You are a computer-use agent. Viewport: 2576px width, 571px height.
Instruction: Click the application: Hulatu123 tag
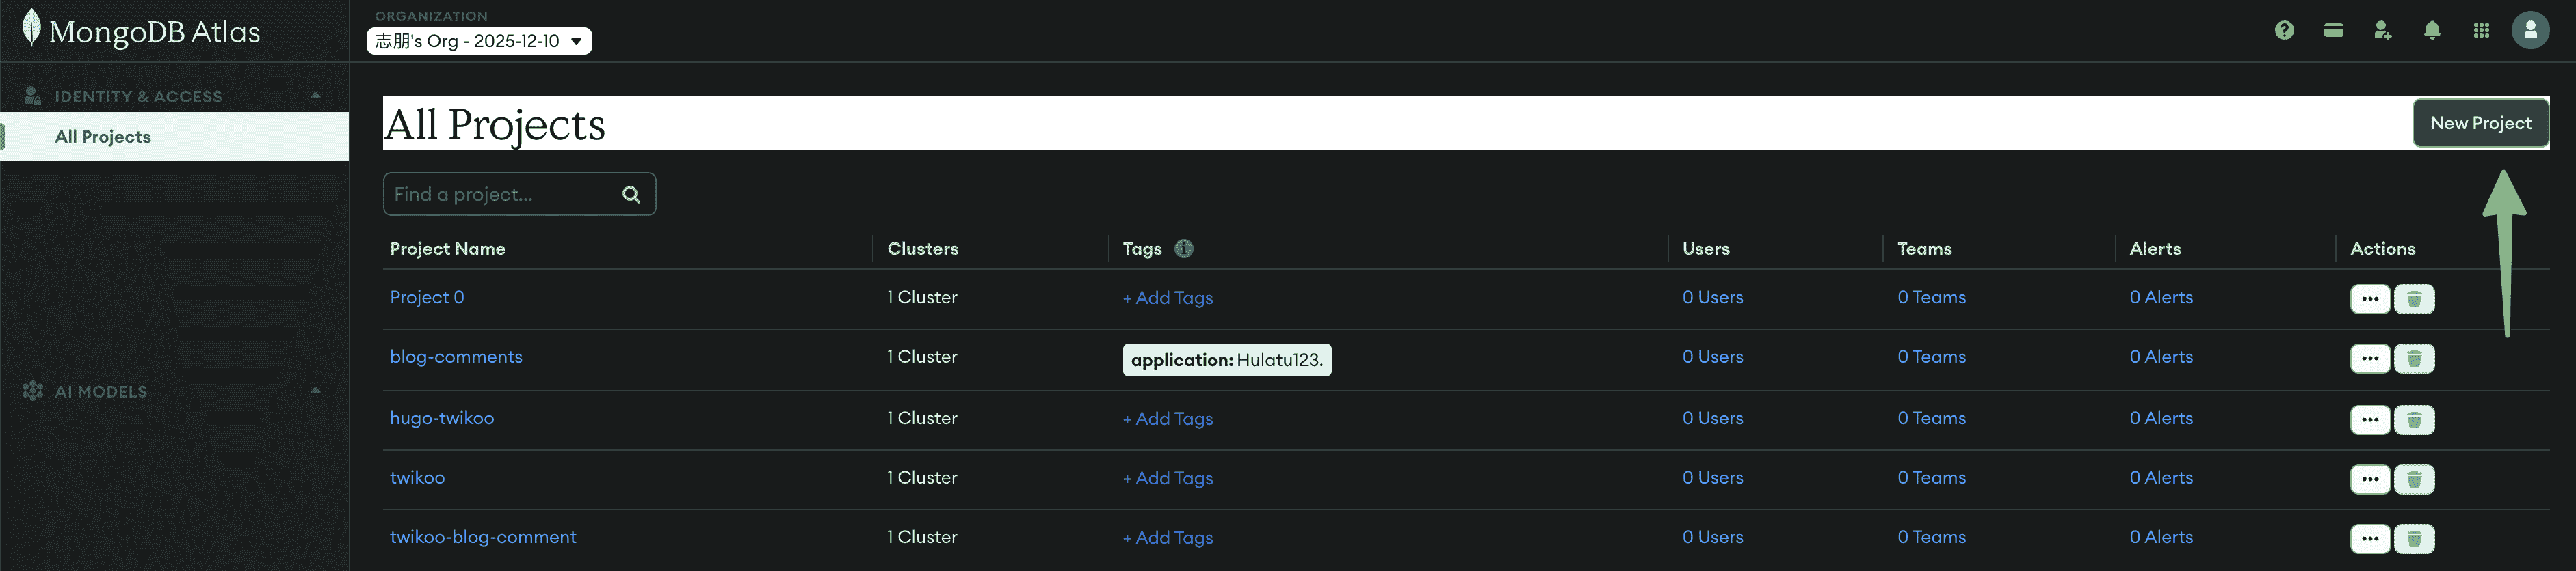(1227, 361)
